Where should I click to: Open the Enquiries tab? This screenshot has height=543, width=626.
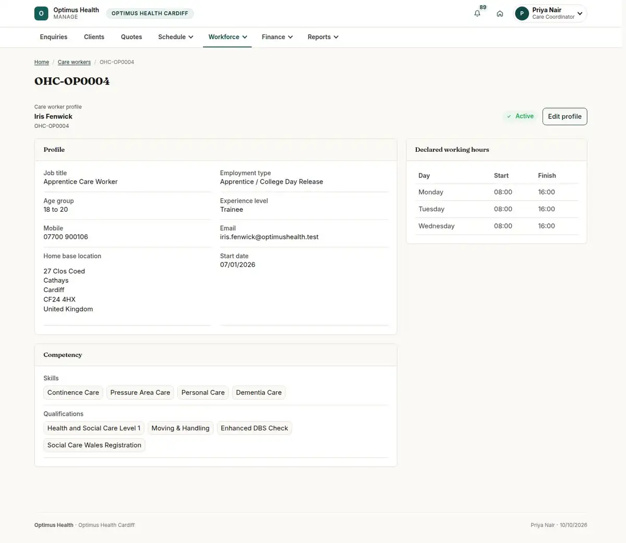[54, 37]
